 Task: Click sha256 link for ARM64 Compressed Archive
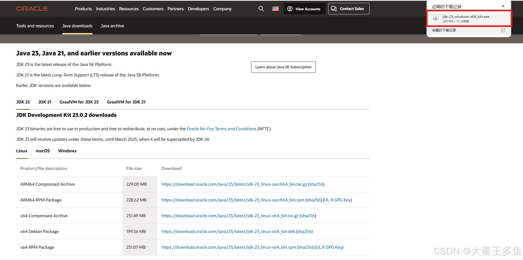(316, 185)
